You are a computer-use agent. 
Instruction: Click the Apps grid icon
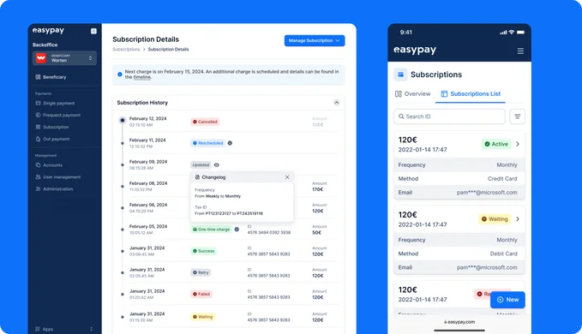[x=38, y=329]
